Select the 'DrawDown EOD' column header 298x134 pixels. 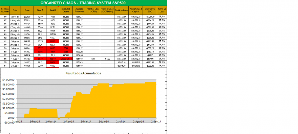[x=150, y=10]
